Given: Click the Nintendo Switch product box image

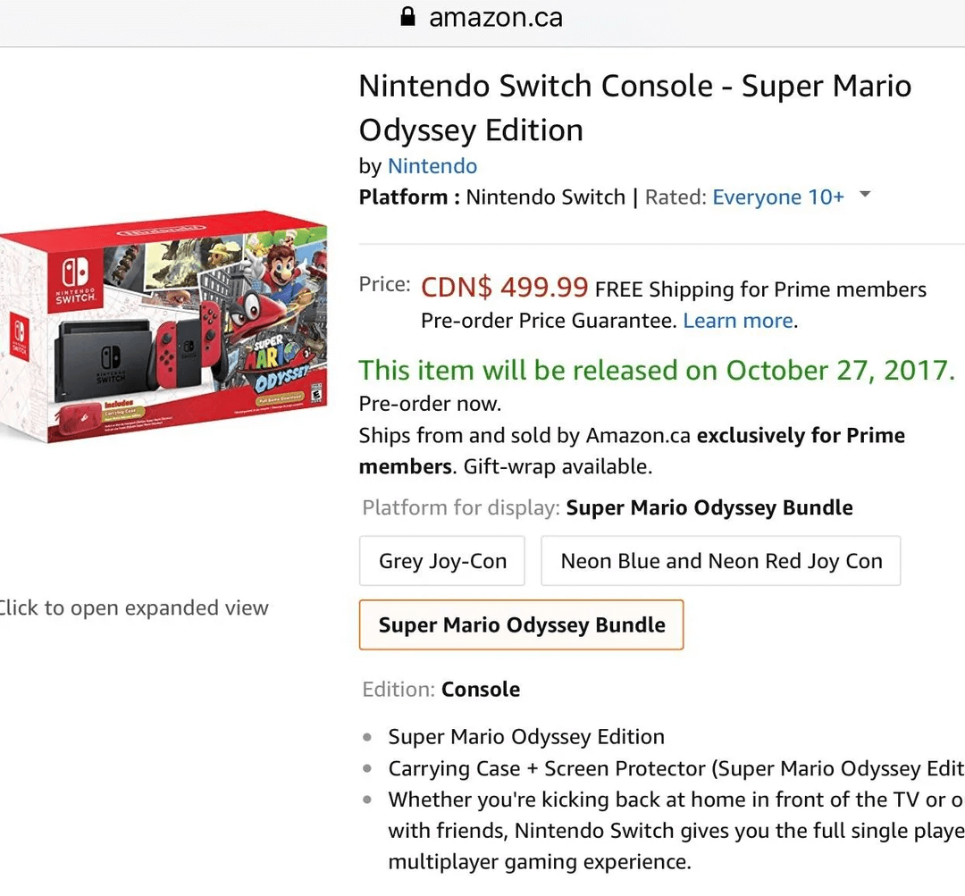Looking at the screenshot, I should pos(165,326).
